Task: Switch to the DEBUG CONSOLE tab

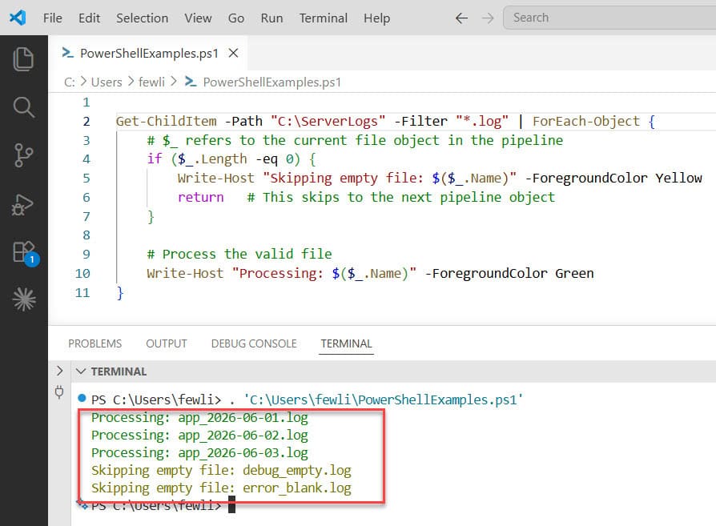Action: pyautogui.click(x=254, y=343)
